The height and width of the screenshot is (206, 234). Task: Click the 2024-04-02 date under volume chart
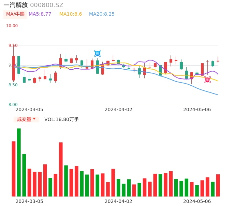pos(118,201)
